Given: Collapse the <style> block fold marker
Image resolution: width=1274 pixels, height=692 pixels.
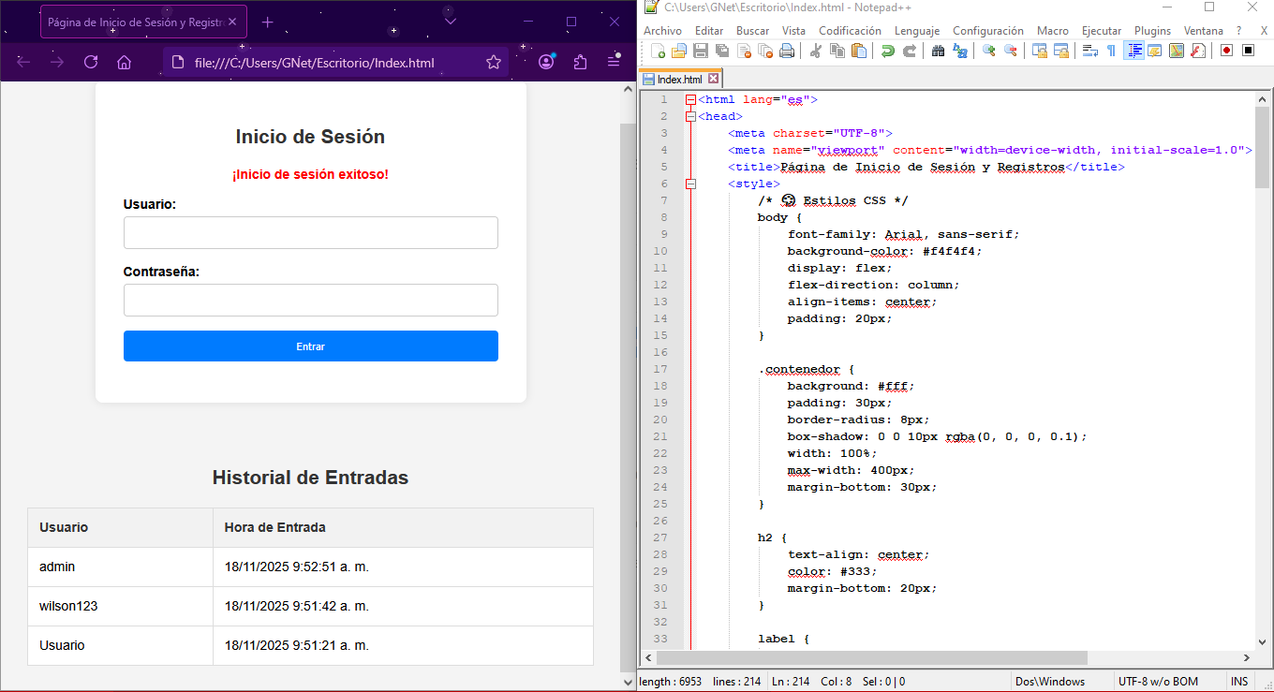Looking at the screenshot, I should (x=690, y=184).
